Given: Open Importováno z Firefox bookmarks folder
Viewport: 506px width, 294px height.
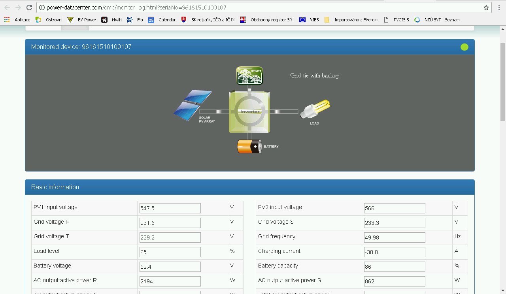Looking at the screenshot, I should click(x=351, y=20).
